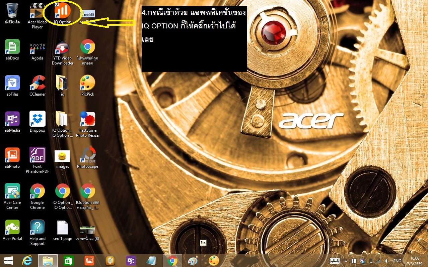The image size is (428, 267).
Task: Click the orange photo app taskbar icon
Action: [x=89, y=261]
